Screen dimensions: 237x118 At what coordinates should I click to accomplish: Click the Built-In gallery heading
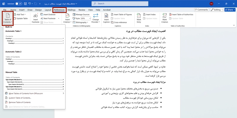[9, 27]
